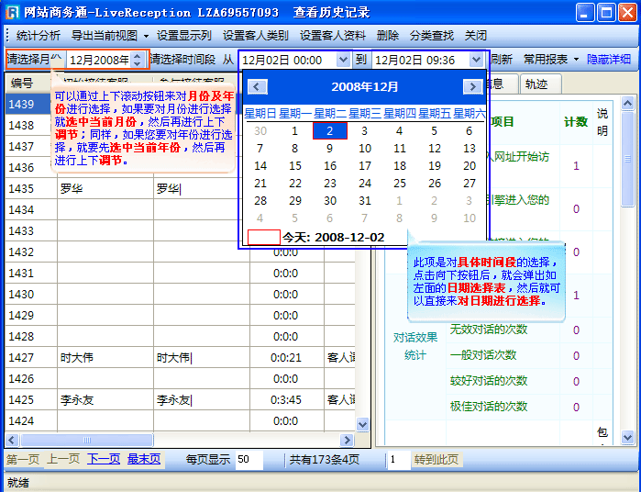Click 每页显示 input field with 50
The image size is (641, 492).
pyautogui.click(x=252, y=459)
